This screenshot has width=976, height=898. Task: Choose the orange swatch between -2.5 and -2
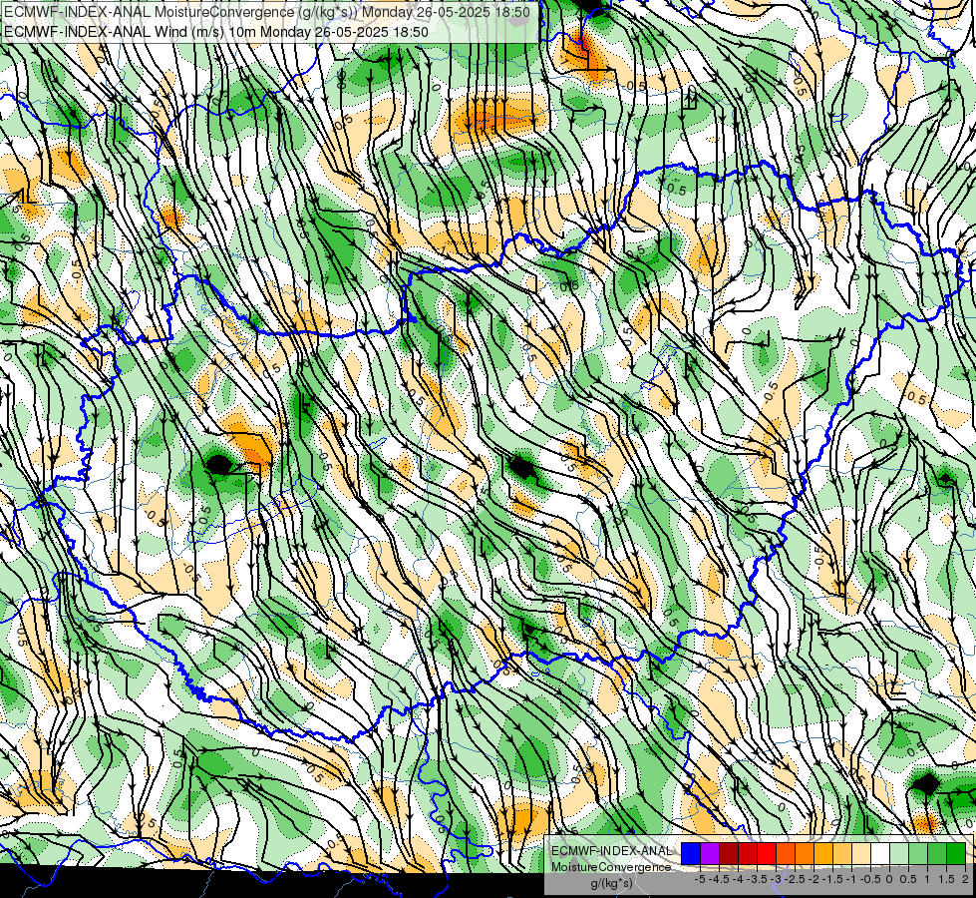[805, 854]
